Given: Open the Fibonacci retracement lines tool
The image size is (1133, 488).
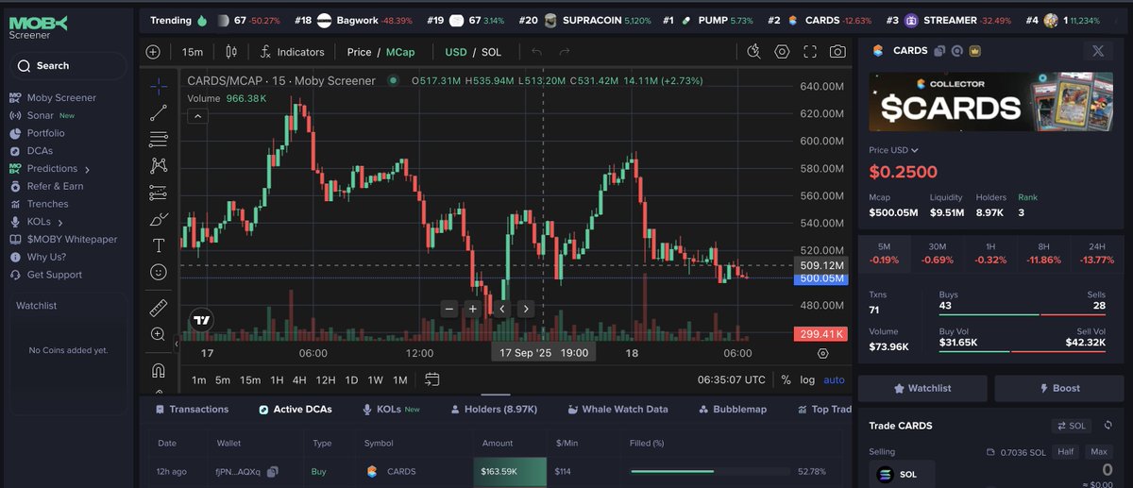Looking at the screenshot, I should (159, 140).
